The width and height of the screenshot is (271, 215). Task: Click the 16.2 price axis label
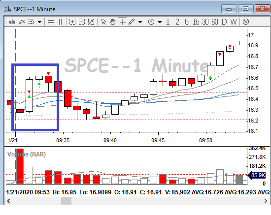(x=253, y=121)
